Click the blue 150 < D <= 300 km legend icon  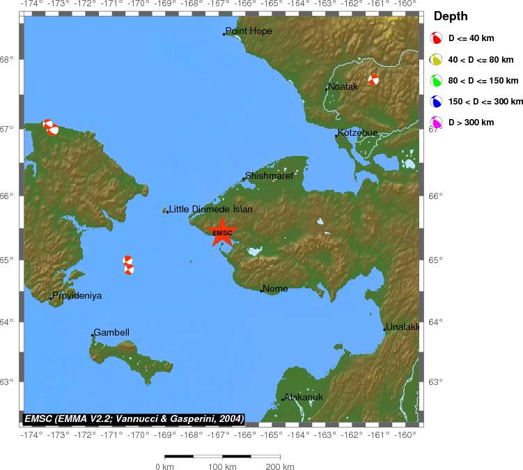(x=437, y=102)
